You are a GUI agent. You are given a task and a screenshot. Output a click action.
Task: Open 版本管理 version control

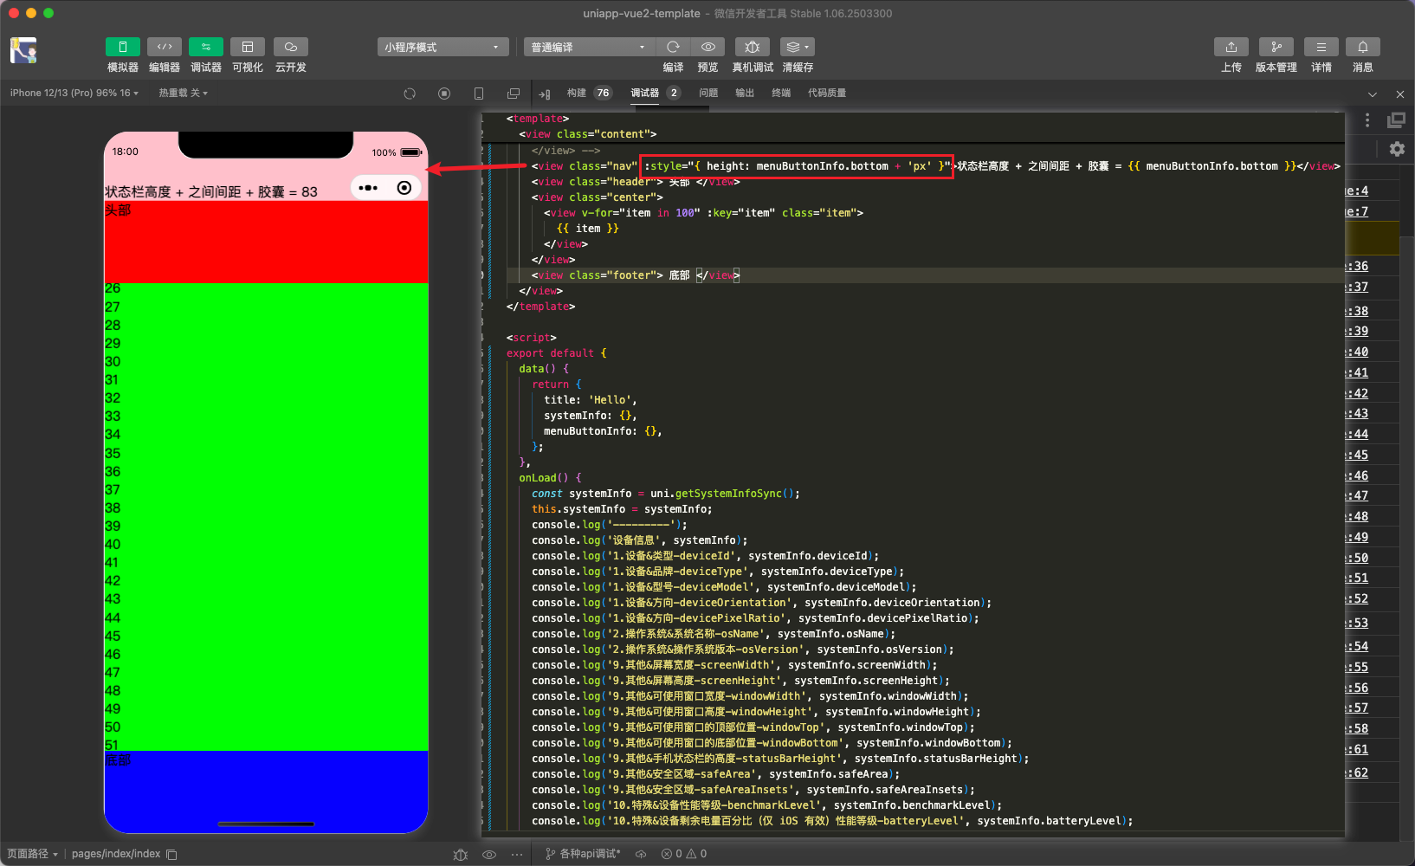pos(1276,47)
